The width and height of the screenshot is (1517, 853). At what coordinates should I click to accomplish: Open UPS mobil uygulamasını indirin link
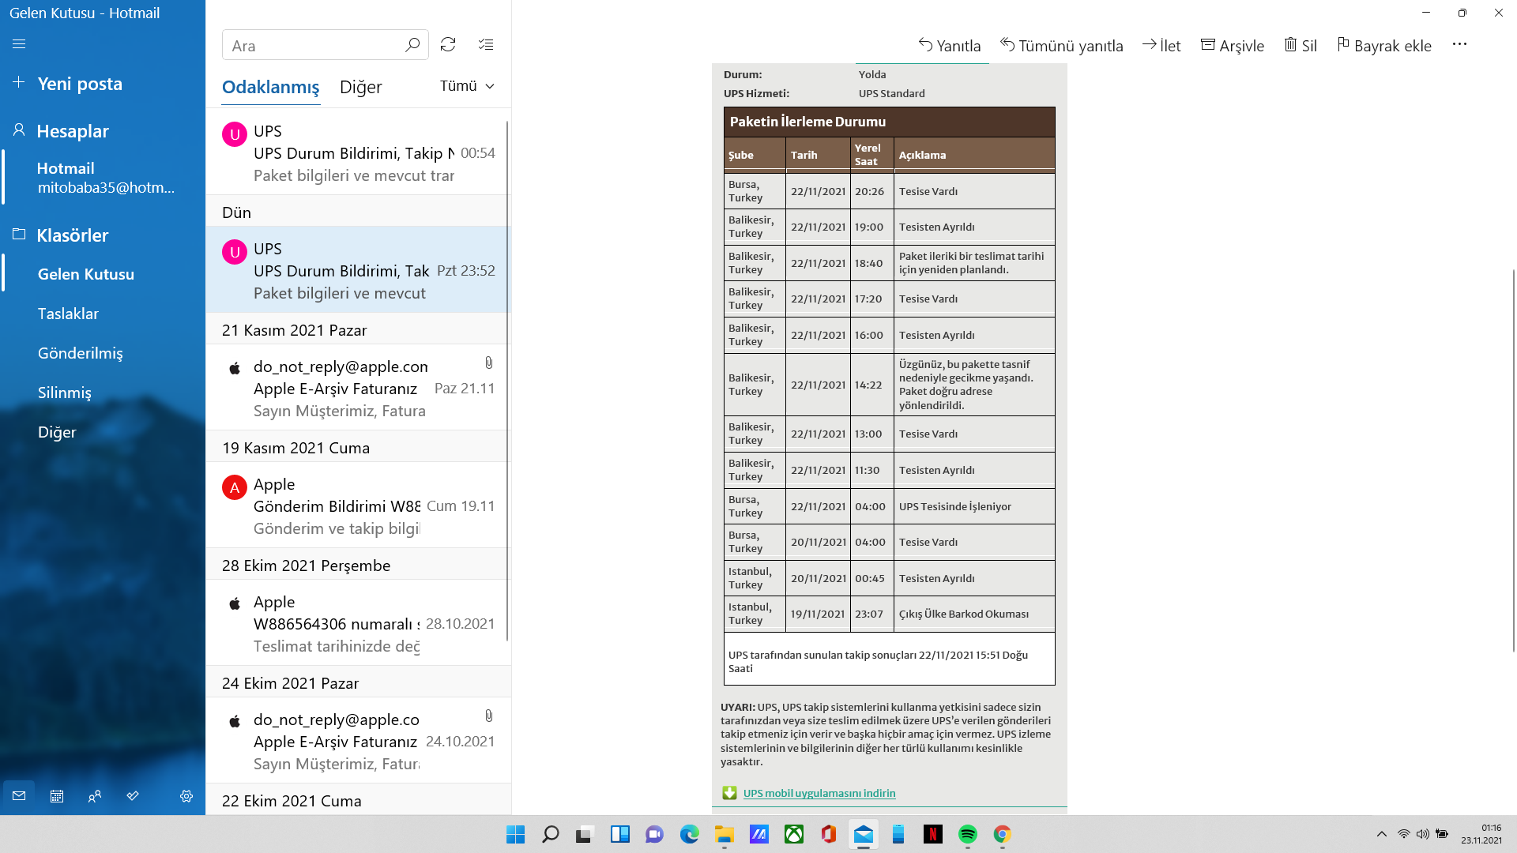(819, 793)
